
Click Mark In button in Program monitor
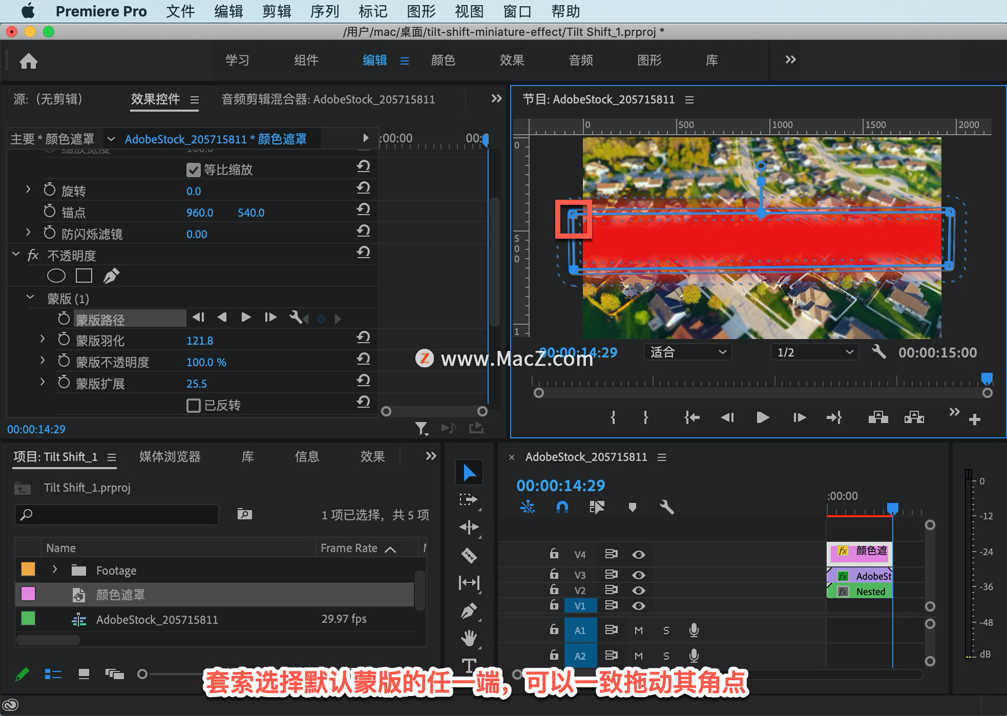click(613, 418)
